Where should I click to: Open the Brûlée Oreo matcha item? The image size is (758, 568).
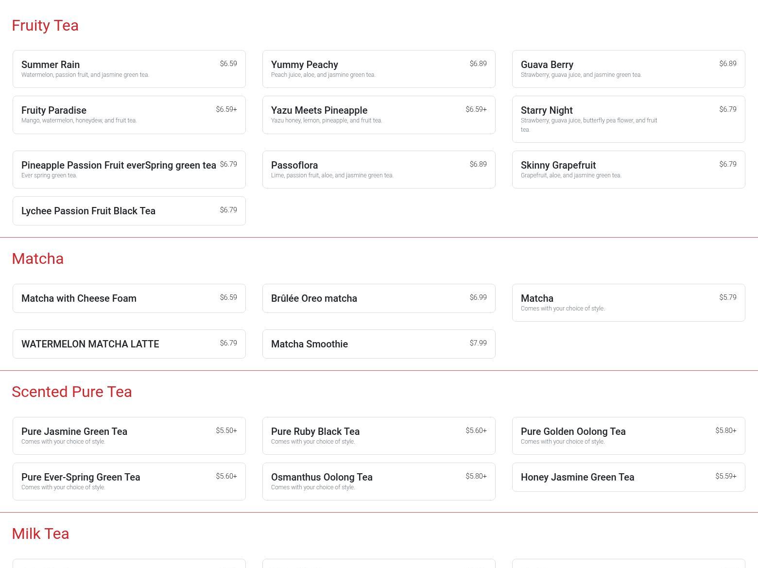pos(379,298)
